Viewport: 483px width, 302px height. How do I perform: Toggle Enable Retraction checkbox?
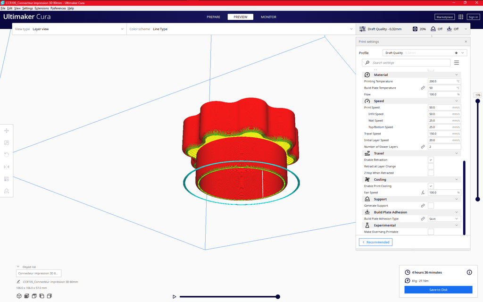pos(431,159)
